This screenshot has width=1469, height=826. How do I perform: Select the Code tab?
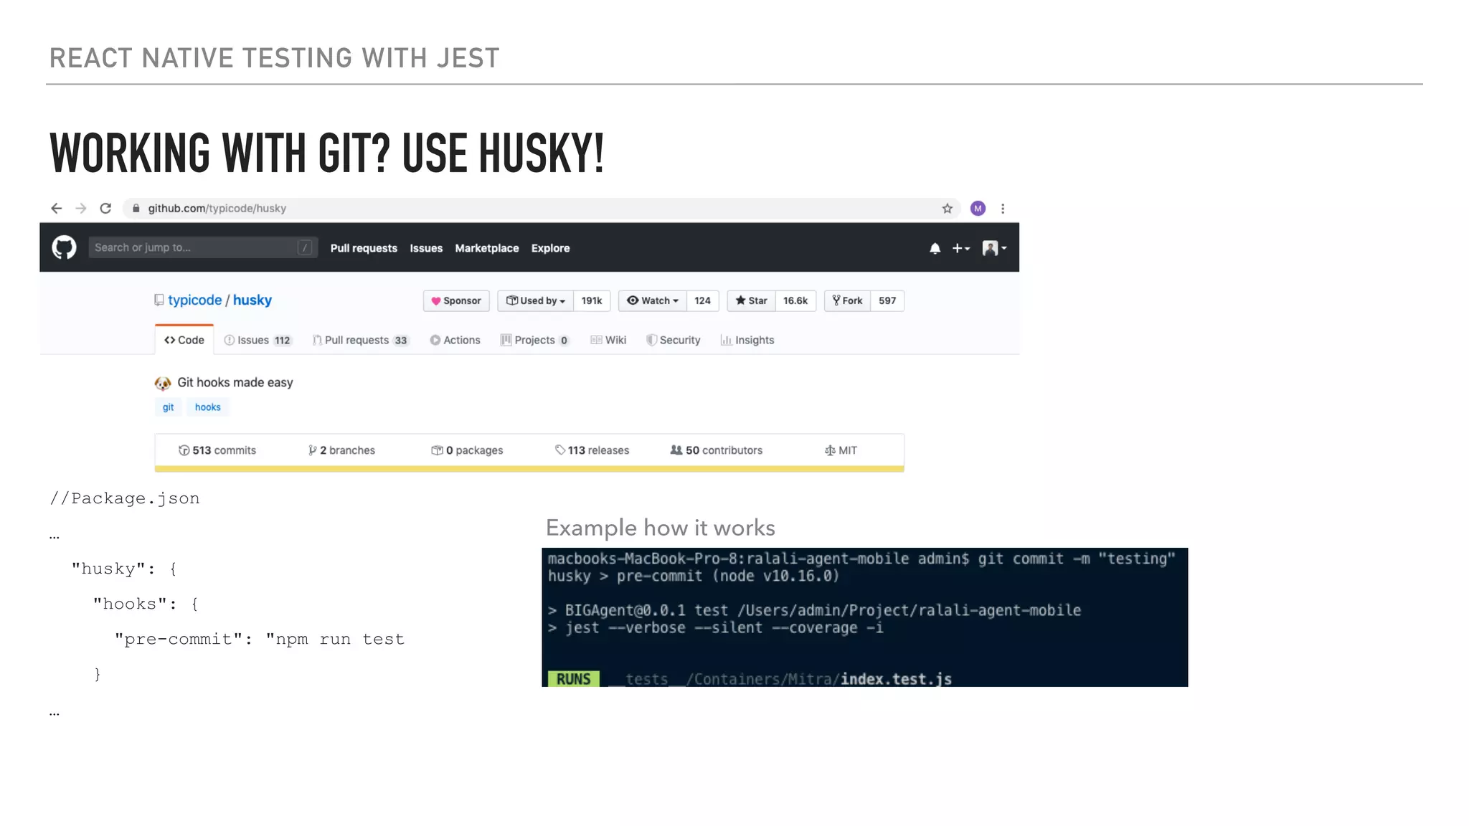184,340
